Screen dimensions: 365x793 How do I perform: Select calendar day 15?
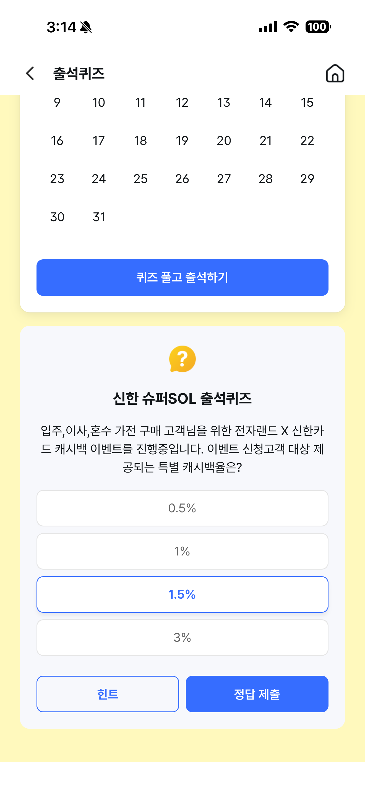tap(307, 103)
